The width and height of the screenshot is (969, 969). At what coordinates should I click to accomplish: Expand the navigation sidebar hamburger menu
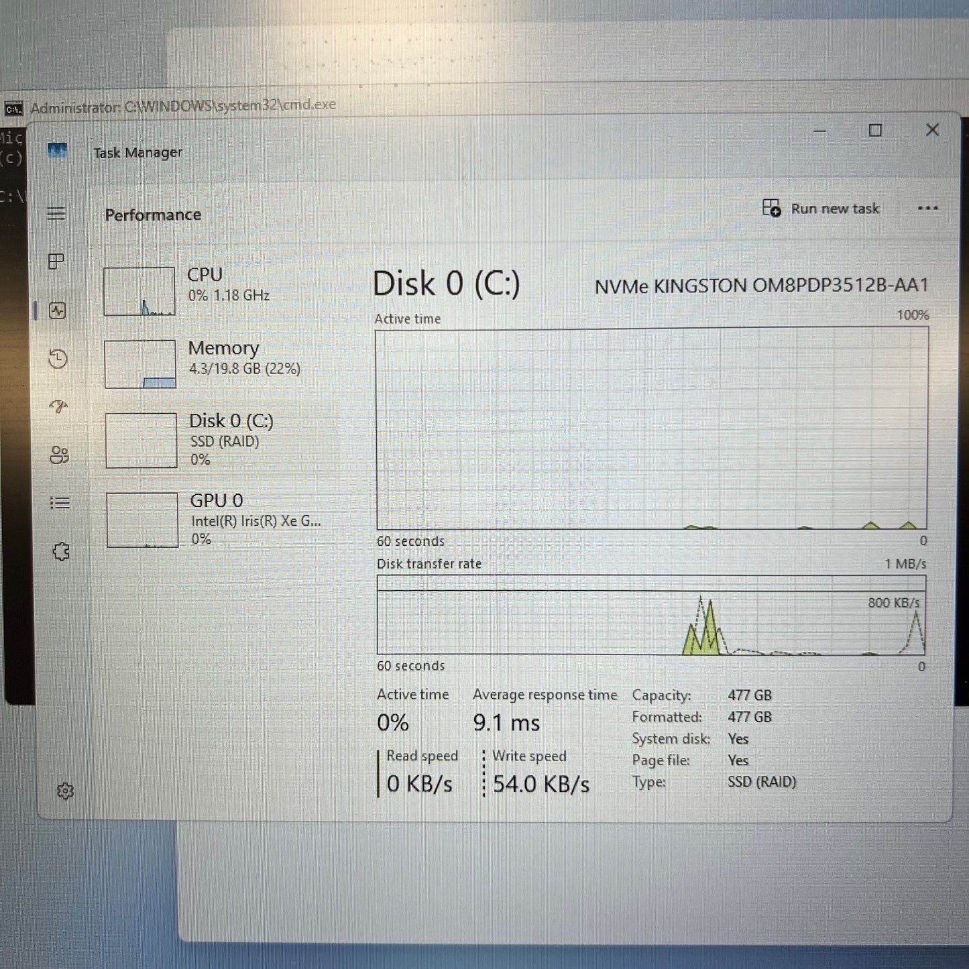[x=56, y=213]
